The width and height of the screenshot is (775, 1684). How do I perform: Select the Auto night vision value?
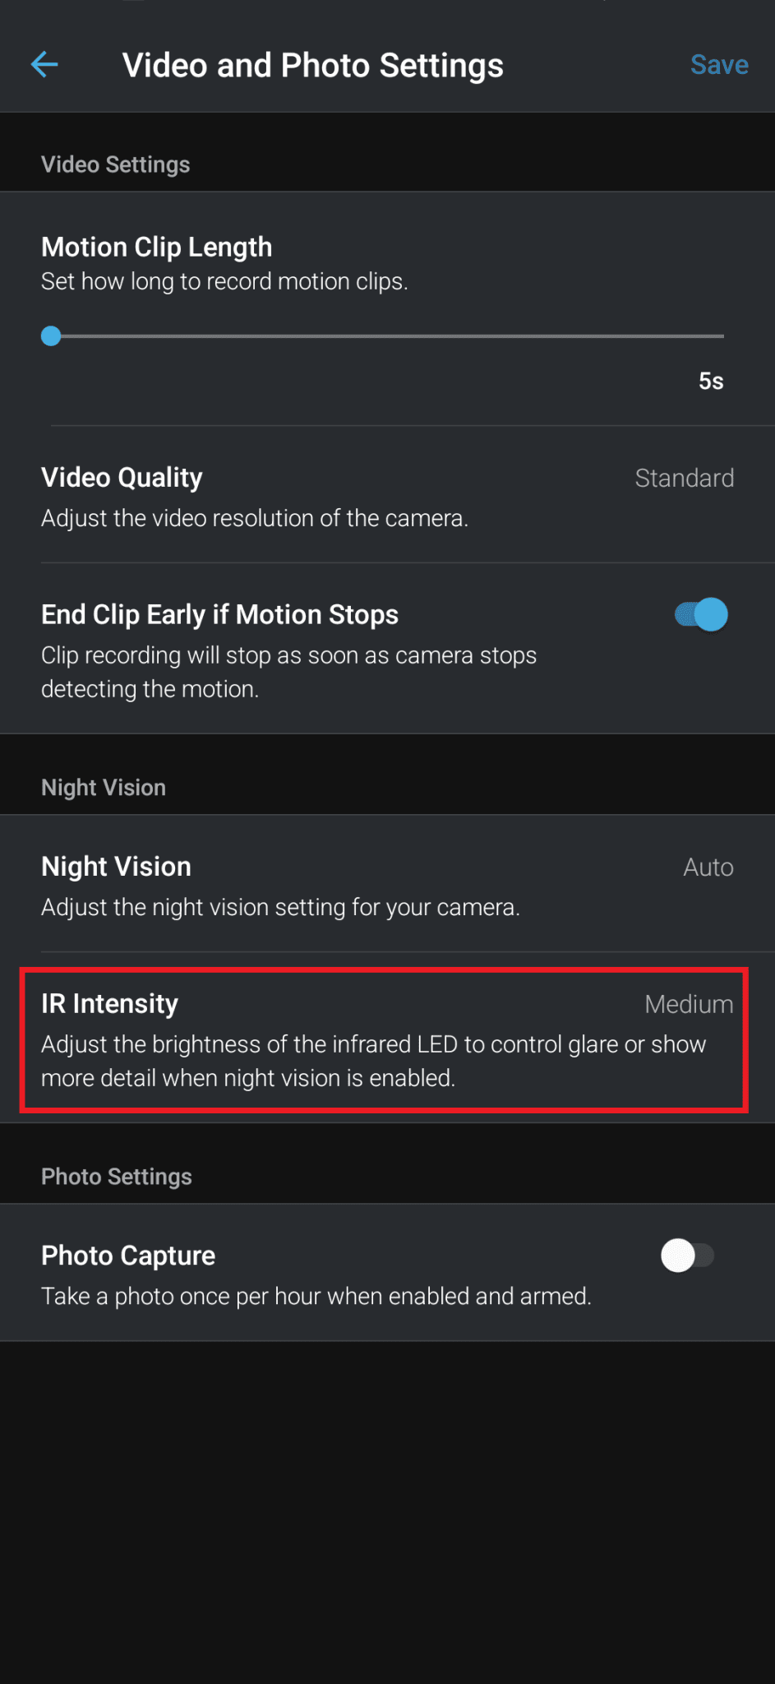click(708, 866)
